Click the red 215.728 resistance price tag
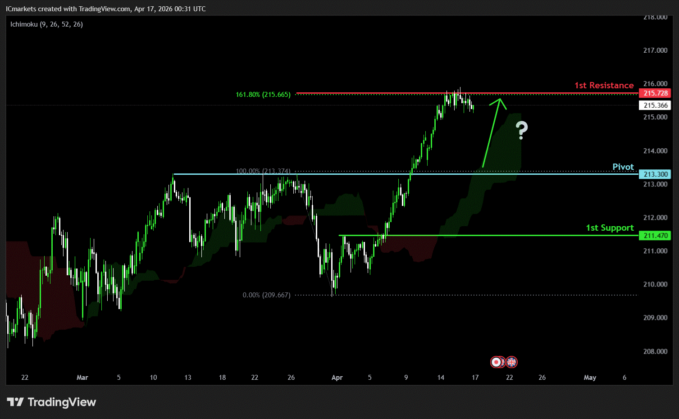 [x=655, y=93]
